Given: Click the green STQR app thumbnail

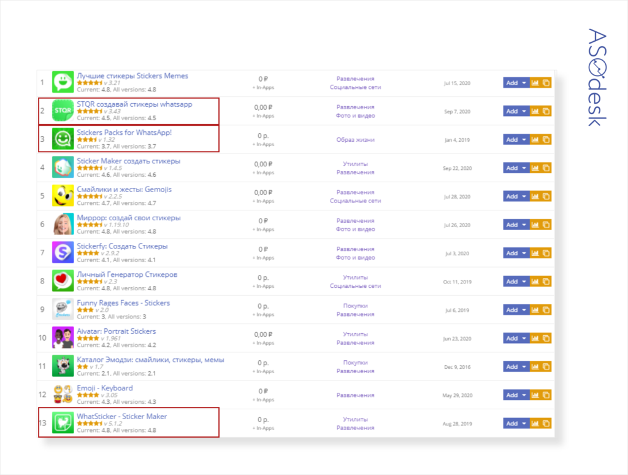Looking at the screenshot, I should [63, 110].
